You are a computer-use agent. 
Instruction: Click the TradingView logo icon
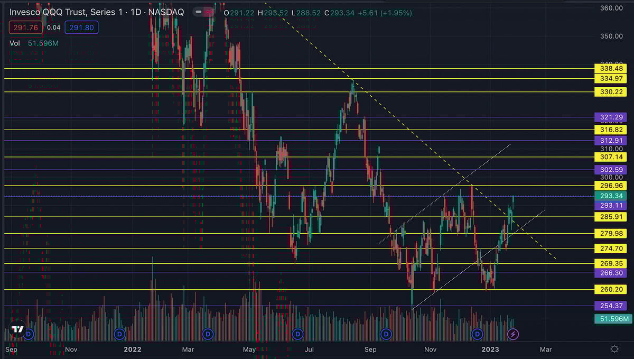coord(17,329)
